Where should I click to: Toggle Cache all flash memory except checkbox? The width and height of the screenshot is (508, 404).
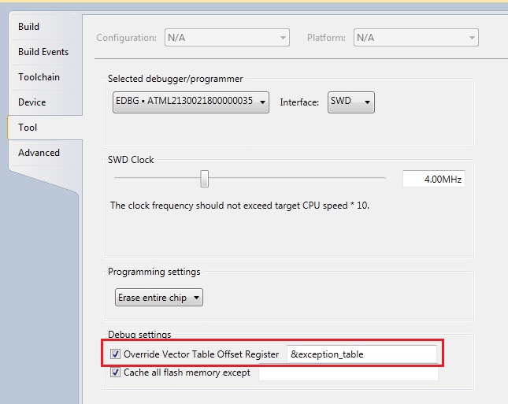(115, 372)
